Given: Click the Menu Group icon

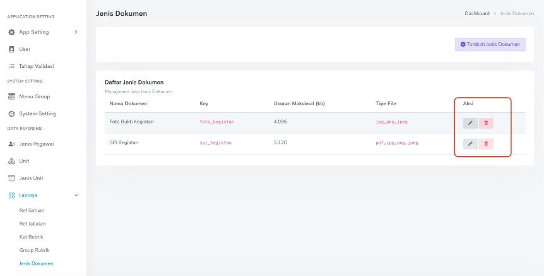Looking at the screenshot, I should [11, 96].
